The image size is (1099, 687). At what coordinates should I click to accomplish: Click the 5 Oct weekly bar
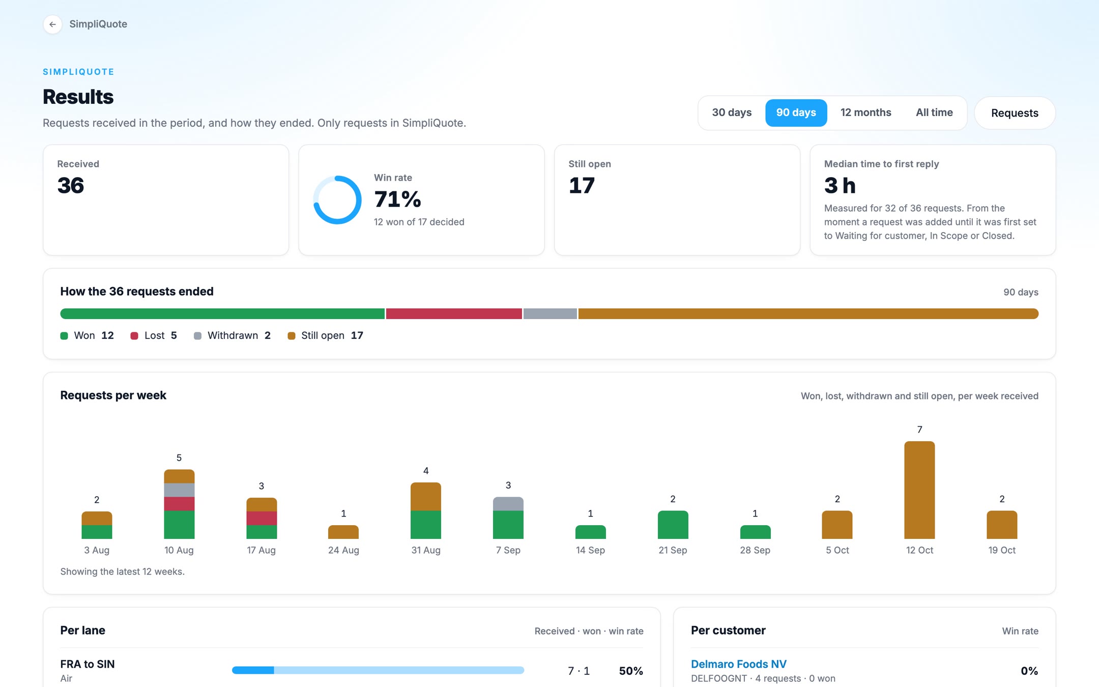pyautogui.click(x=837, y=525)
